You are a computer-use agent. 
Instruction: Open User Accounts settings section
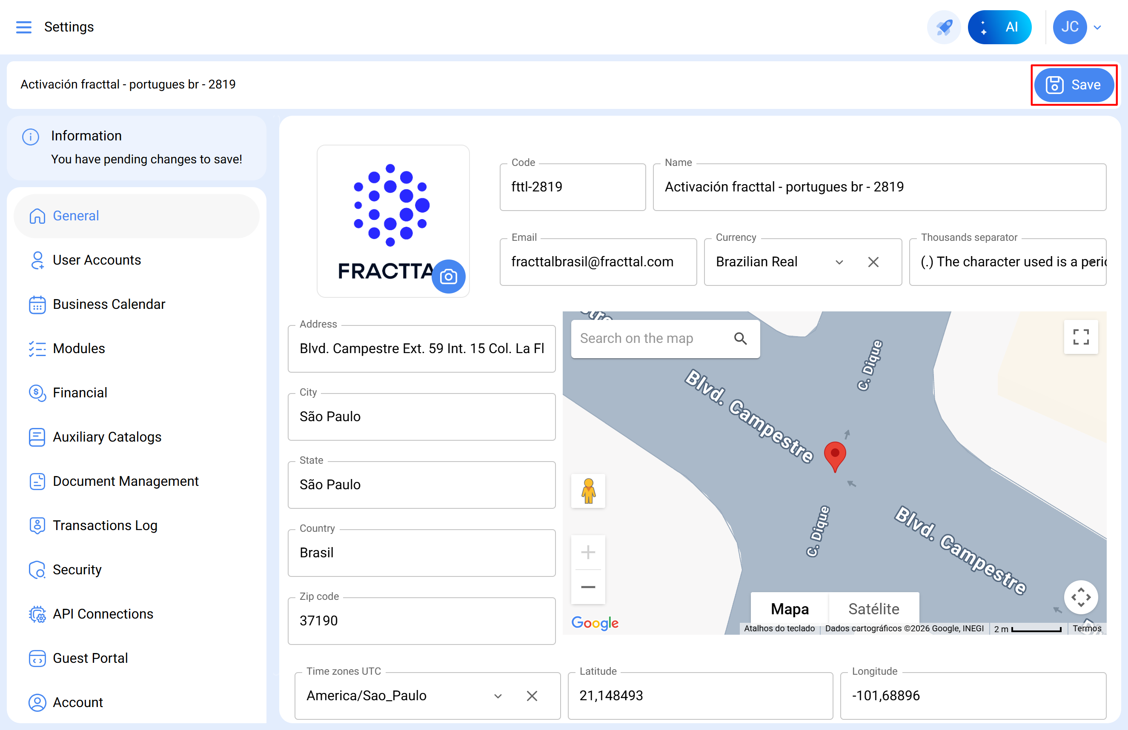pyautogui.click(x=97, y=260)
